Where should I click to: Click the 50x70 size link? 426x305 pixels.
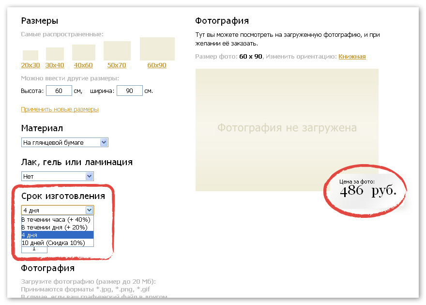pos(117,65)
